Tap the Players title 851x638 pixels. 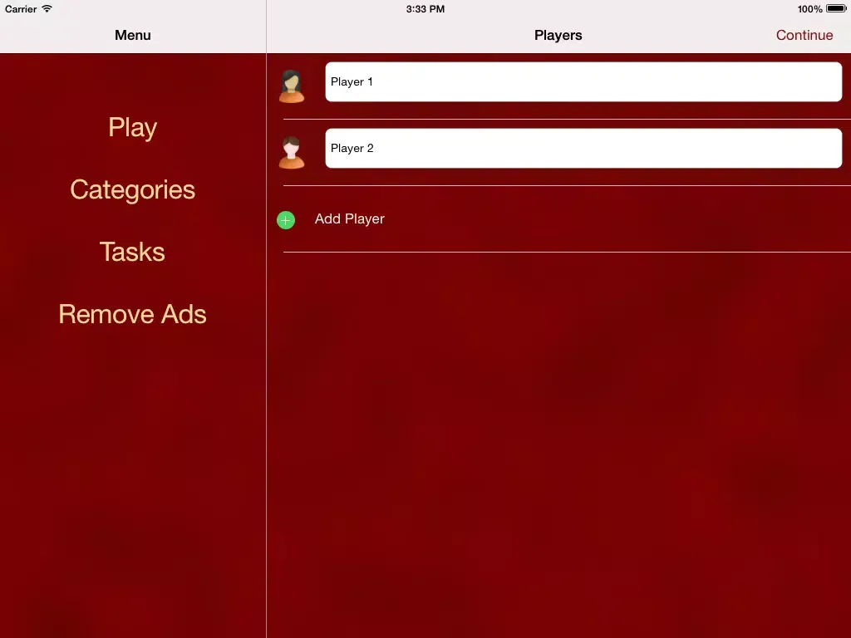(x=558, y=35)
